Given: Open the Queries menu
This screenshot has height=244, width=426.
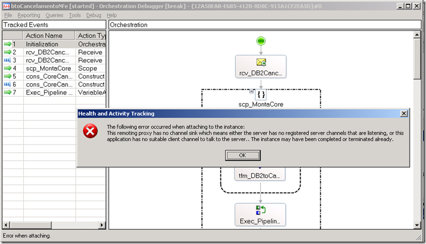Looking at the screenshot, I should click(x=55, y=15).
